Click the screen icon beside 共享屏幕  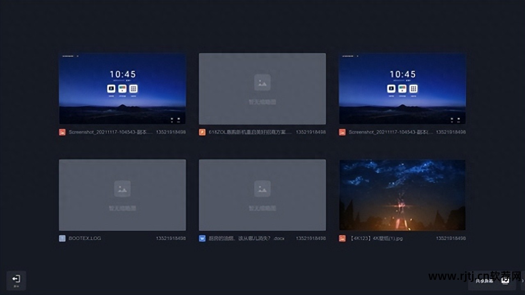click(505, 280)
